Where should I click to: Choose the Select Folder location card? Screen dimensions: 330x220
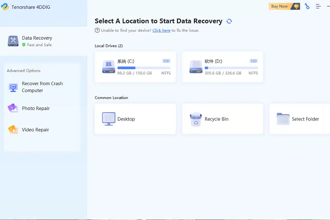[300, 119]
